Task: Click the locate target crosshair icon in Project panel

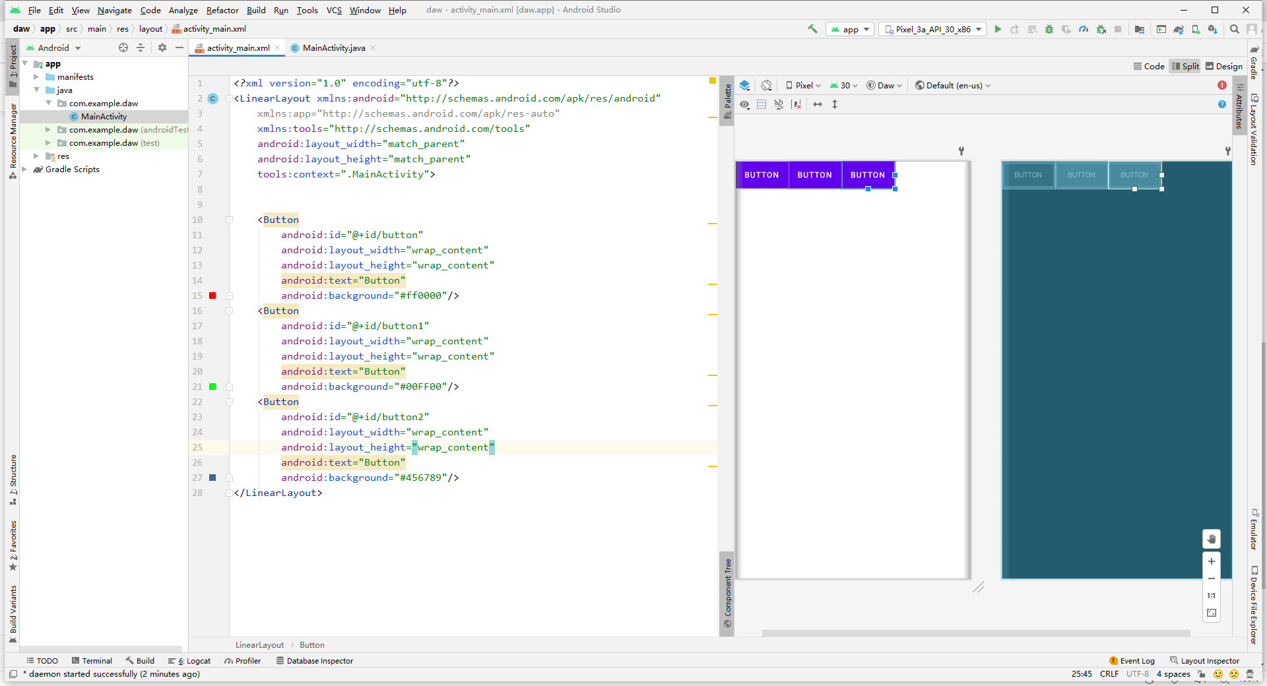Action: point(123,47)
